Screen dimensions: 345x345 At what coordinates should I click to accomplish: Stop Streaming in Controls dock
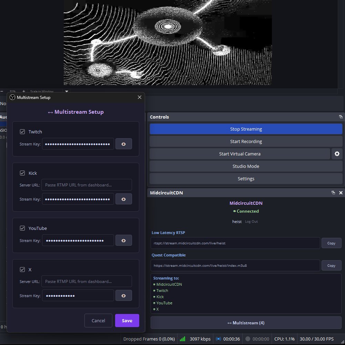click(x=246, y=129)
